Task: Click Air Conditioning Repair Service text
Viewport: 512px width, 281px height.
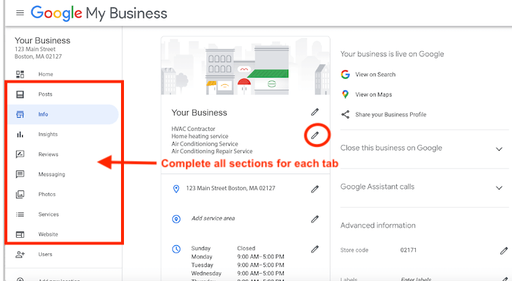Action: [212, 151]
